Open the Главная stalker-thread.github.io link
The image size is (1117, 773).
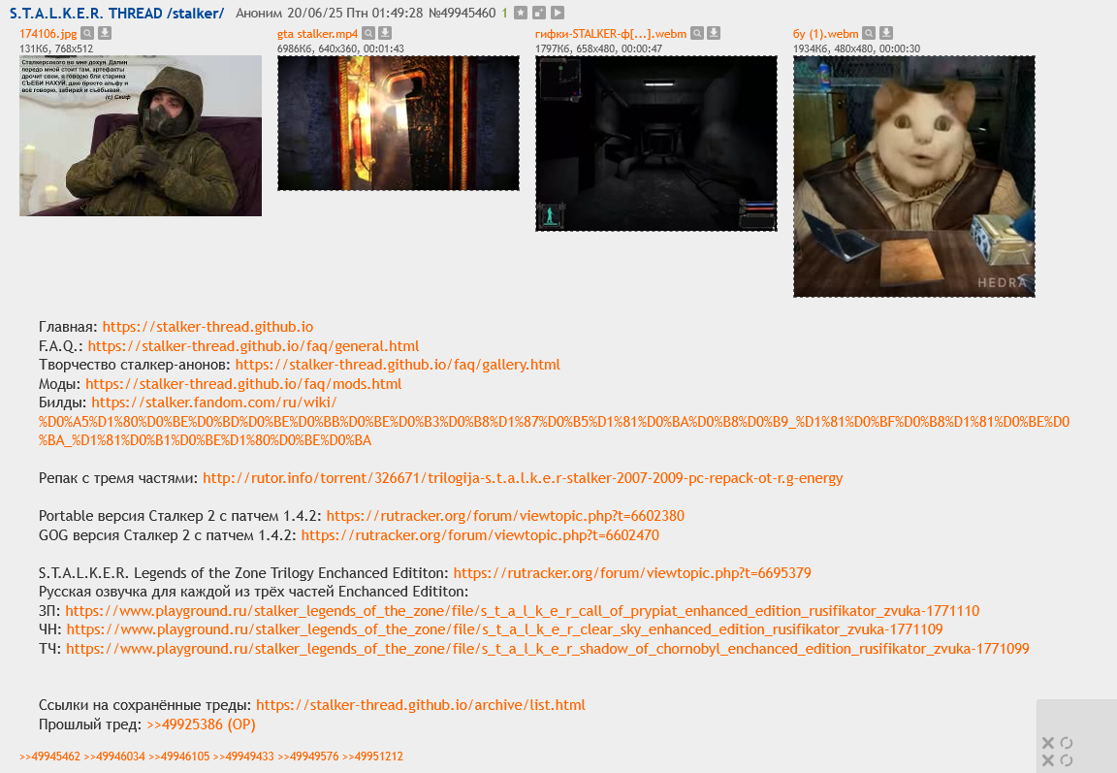tap(208, 327)
